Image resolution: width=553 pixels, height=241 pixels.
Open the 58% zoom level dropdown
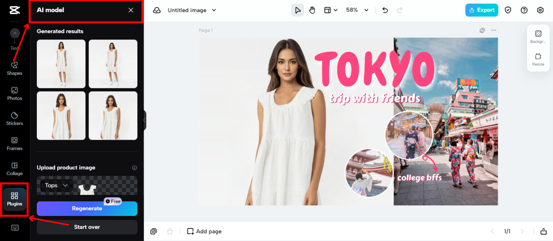click(x=357, y=10)
